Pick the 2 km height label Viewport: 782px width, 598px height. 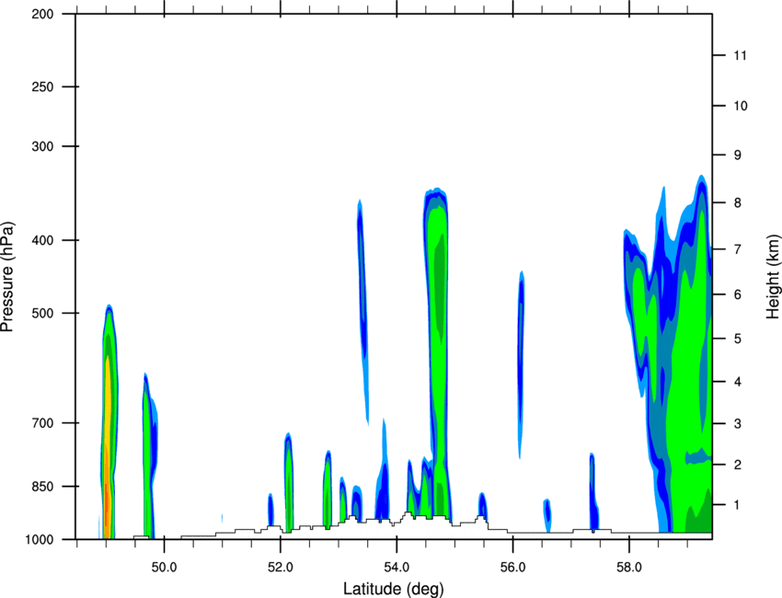pos(738,465)
